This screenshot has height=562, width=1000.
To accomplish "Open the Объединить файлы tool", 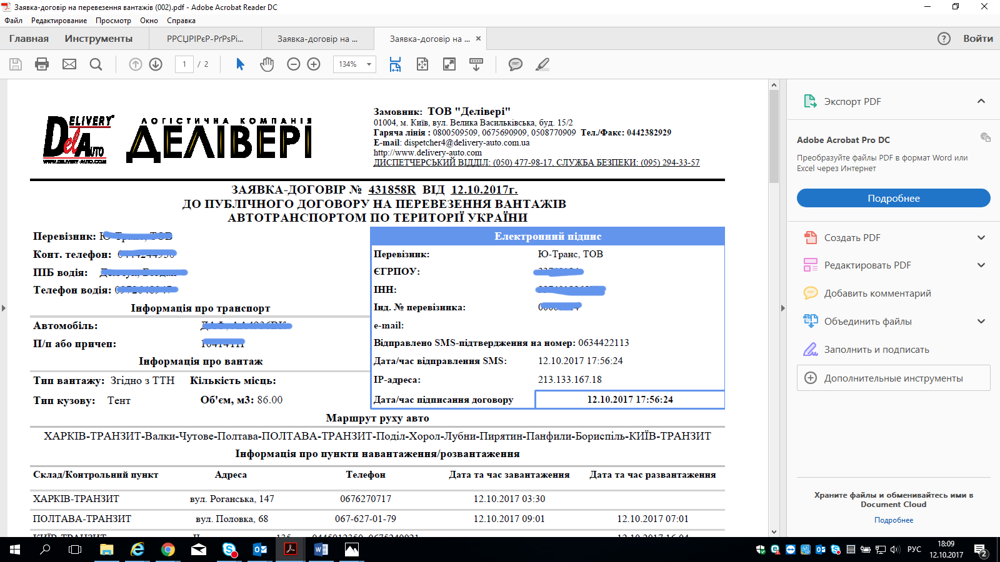I will tap(867, 322).
